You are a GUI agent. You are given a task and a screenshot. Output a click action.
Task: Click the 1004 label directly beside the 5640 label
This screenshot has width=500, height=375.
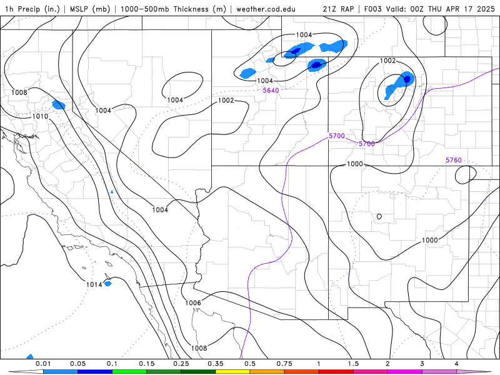coord(265,81)
